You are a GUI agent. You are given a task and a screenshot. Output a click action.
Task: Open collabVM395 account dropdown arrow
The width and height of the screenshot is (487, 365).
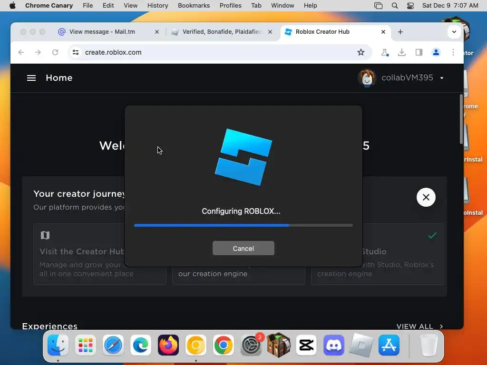(x=442, y=78)
